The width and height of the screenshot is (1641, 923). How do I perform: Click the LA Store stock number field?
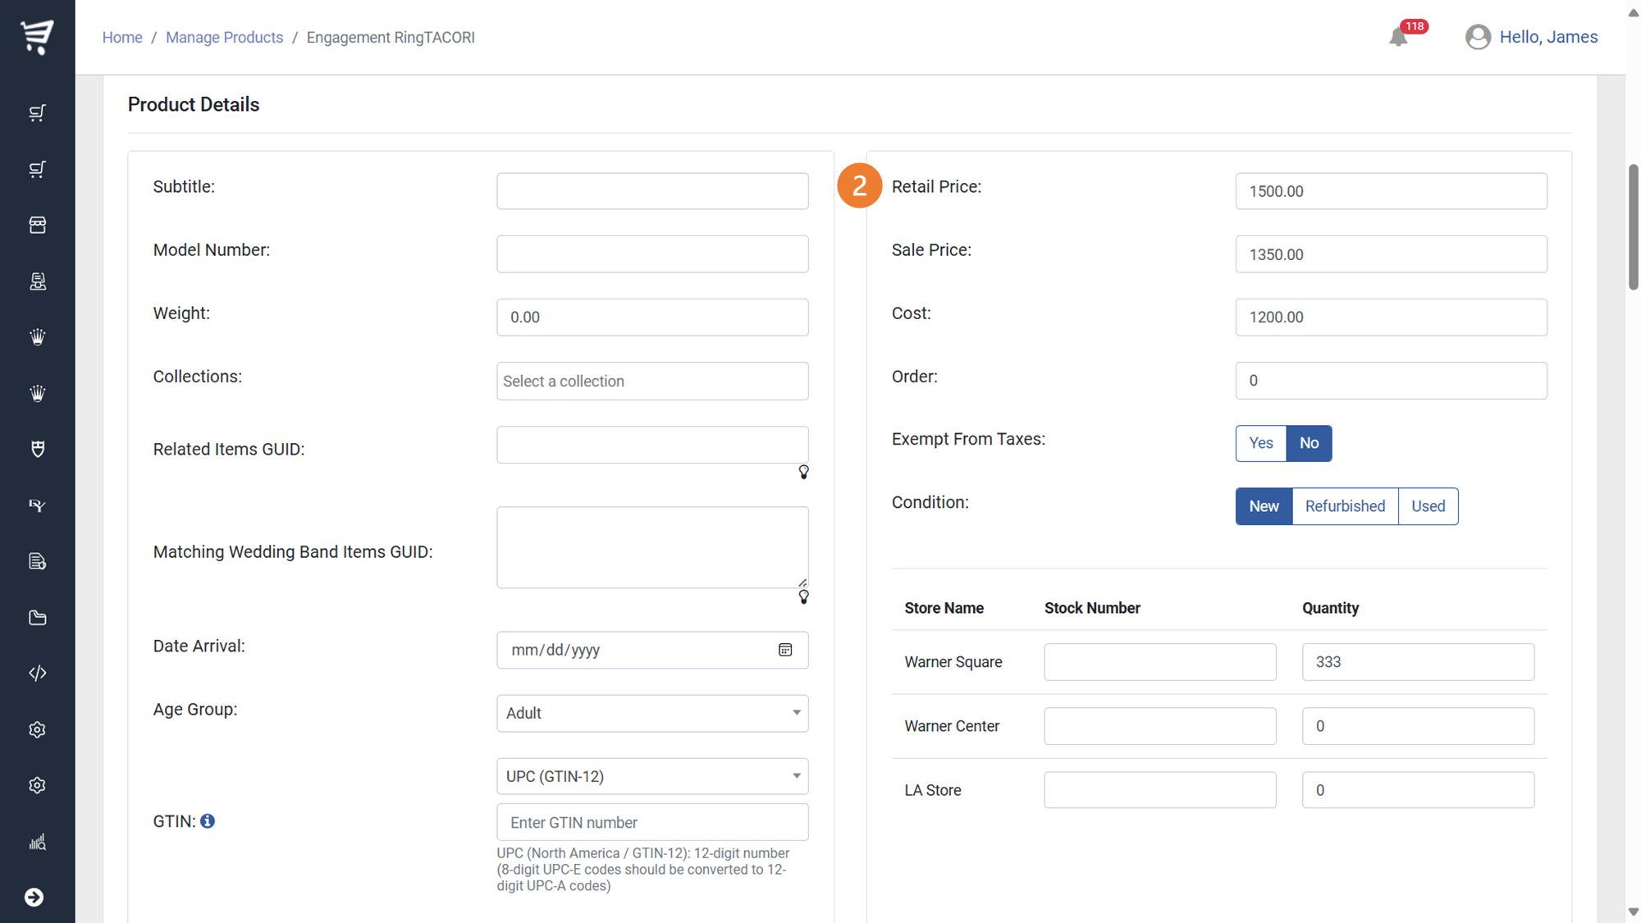pyautogui.click(x=1160, y=790)
